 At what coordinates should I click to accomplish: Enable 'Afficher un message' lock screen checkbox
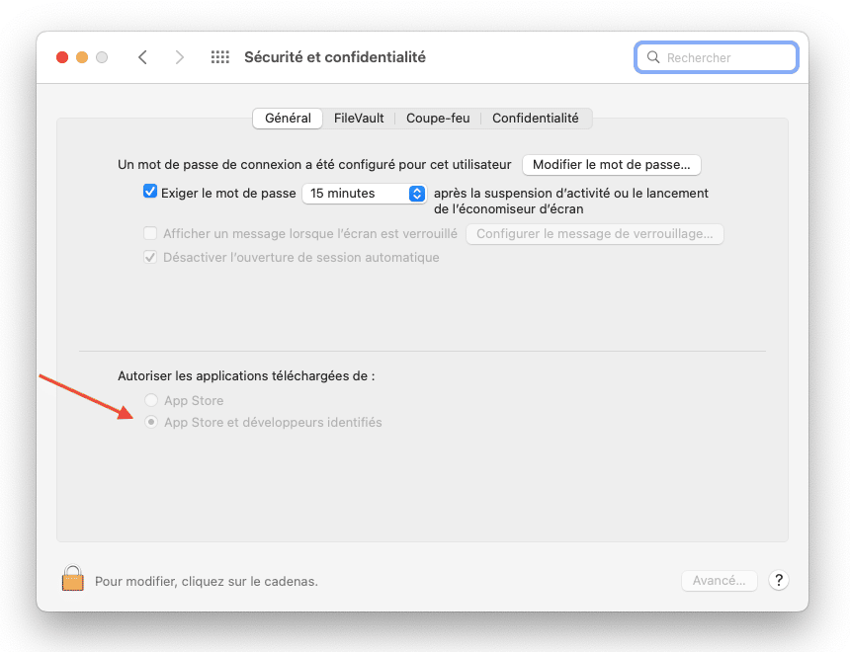(x=150, y=233)
